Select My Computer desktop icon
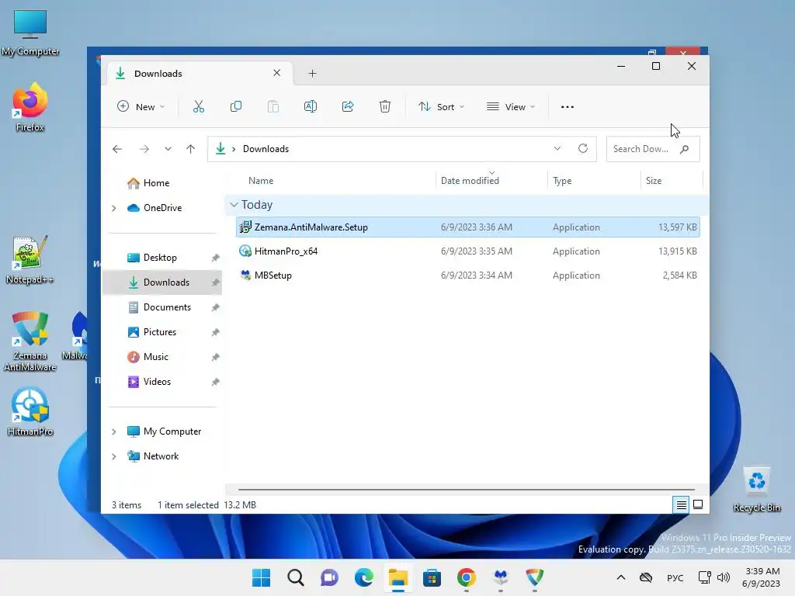This screenshot has width=795, height=596. (30, 33)
